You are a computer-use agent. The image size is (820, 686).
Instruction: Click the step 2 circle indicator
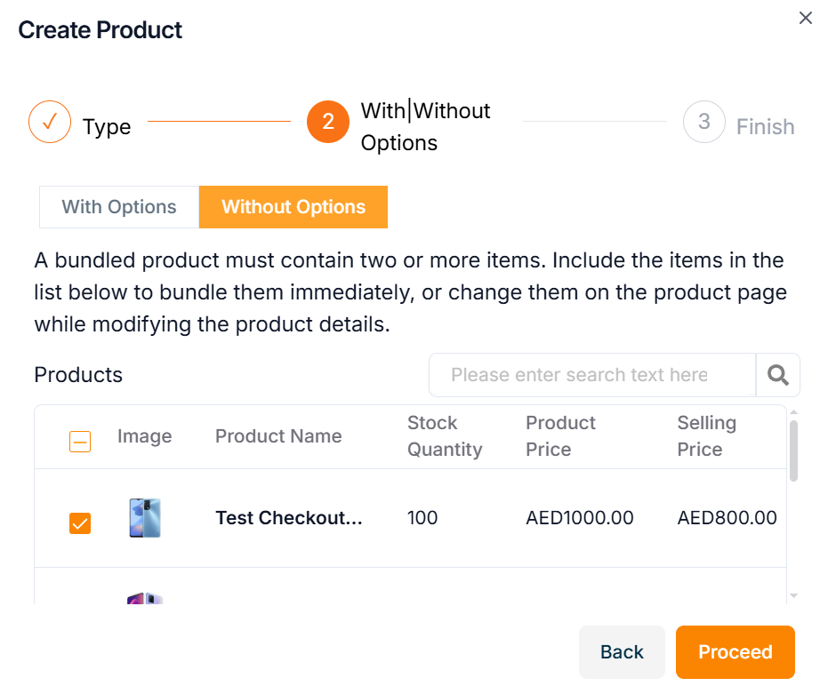[328, 122]
